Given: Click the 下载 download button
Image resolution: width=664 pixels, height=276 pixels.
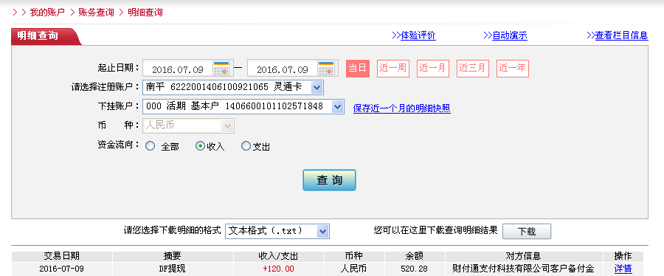Looking at the screenshot, I should click(526, 232).
